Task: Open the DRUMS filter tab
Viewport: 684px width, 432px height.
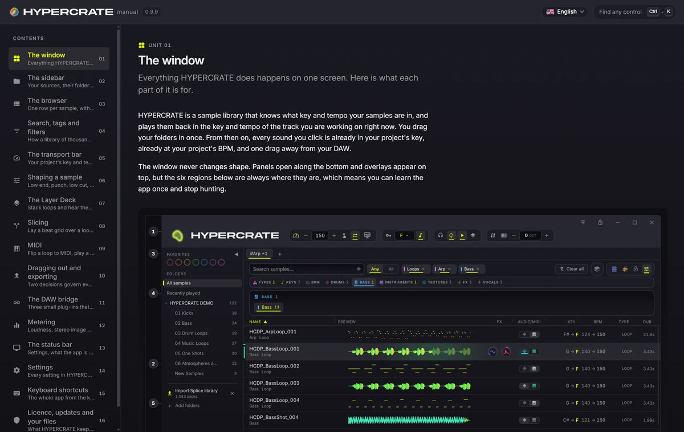Action: point(336,282)
